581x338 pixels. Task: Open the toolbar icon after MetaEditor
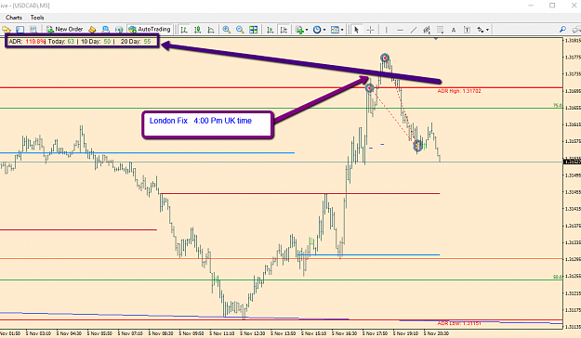(x=106, y=30)
